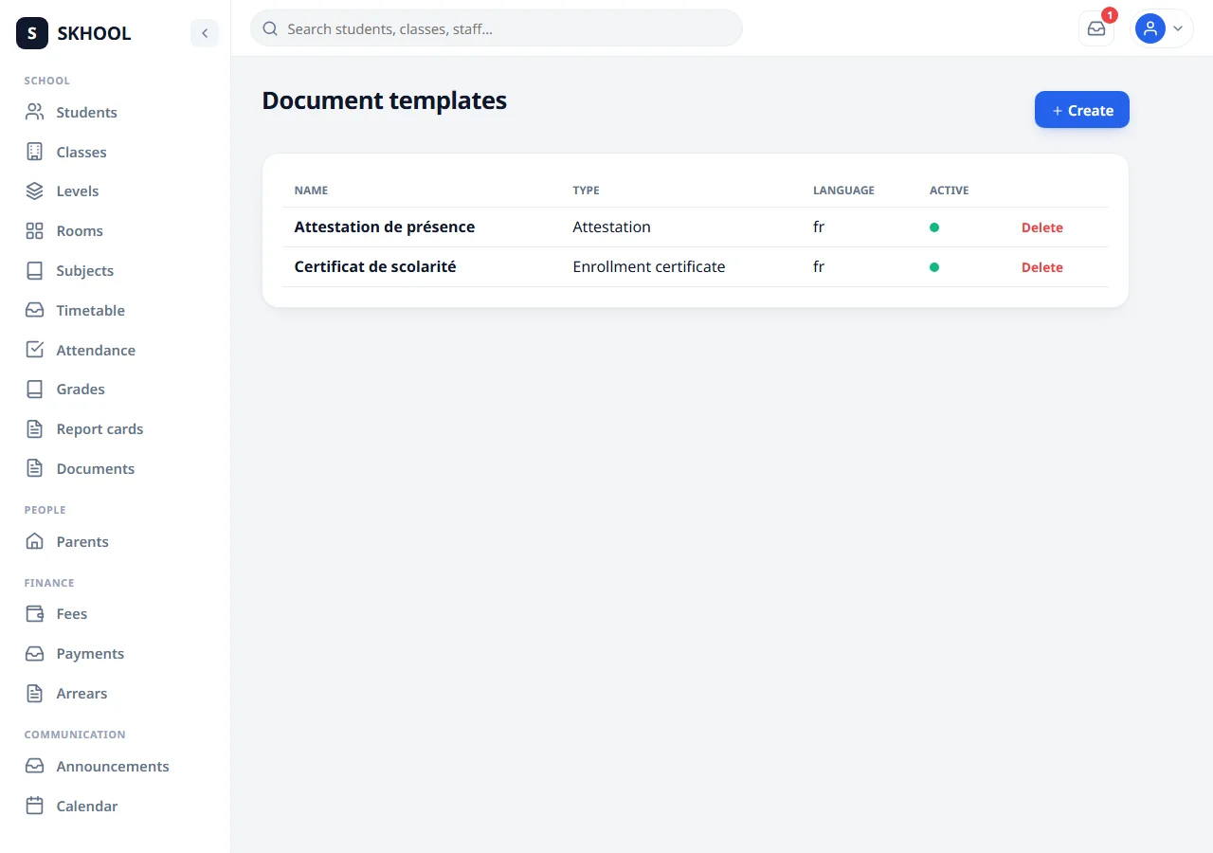Viewport: 1213px width, 853px height.
Task: Go to Grades section
Action: pyautogui.click(x=81, y=389)
